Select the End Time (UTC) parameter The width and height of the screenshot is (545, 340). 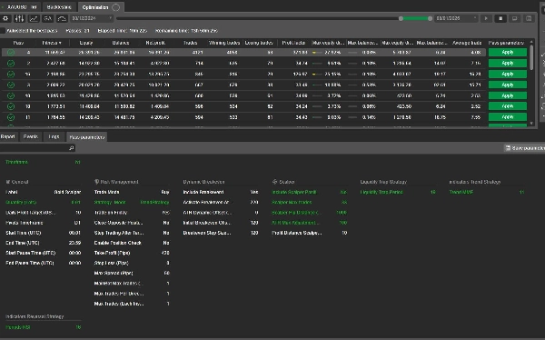click(x=43, y=243)
